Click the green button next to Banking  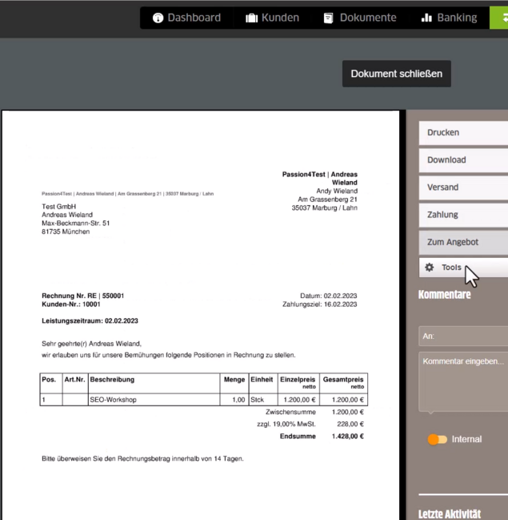tap(498, 18)
